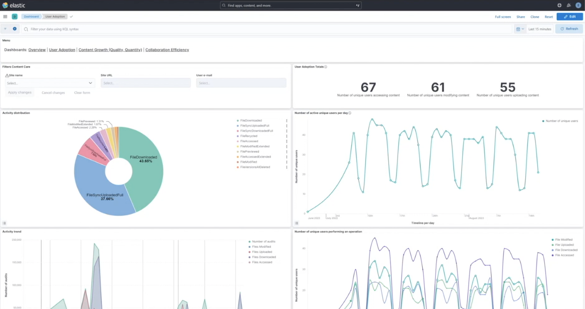Open options dots for FileAccessedExtended legend item
The height and width of the screenshot is (309, 585).
(287, 157)
